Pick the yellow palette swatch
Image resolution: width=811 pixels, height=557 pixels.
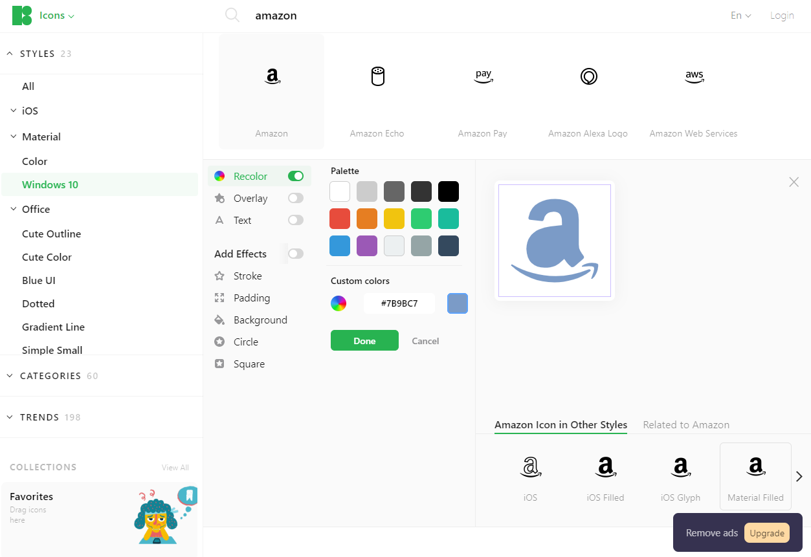click(394, 219)
